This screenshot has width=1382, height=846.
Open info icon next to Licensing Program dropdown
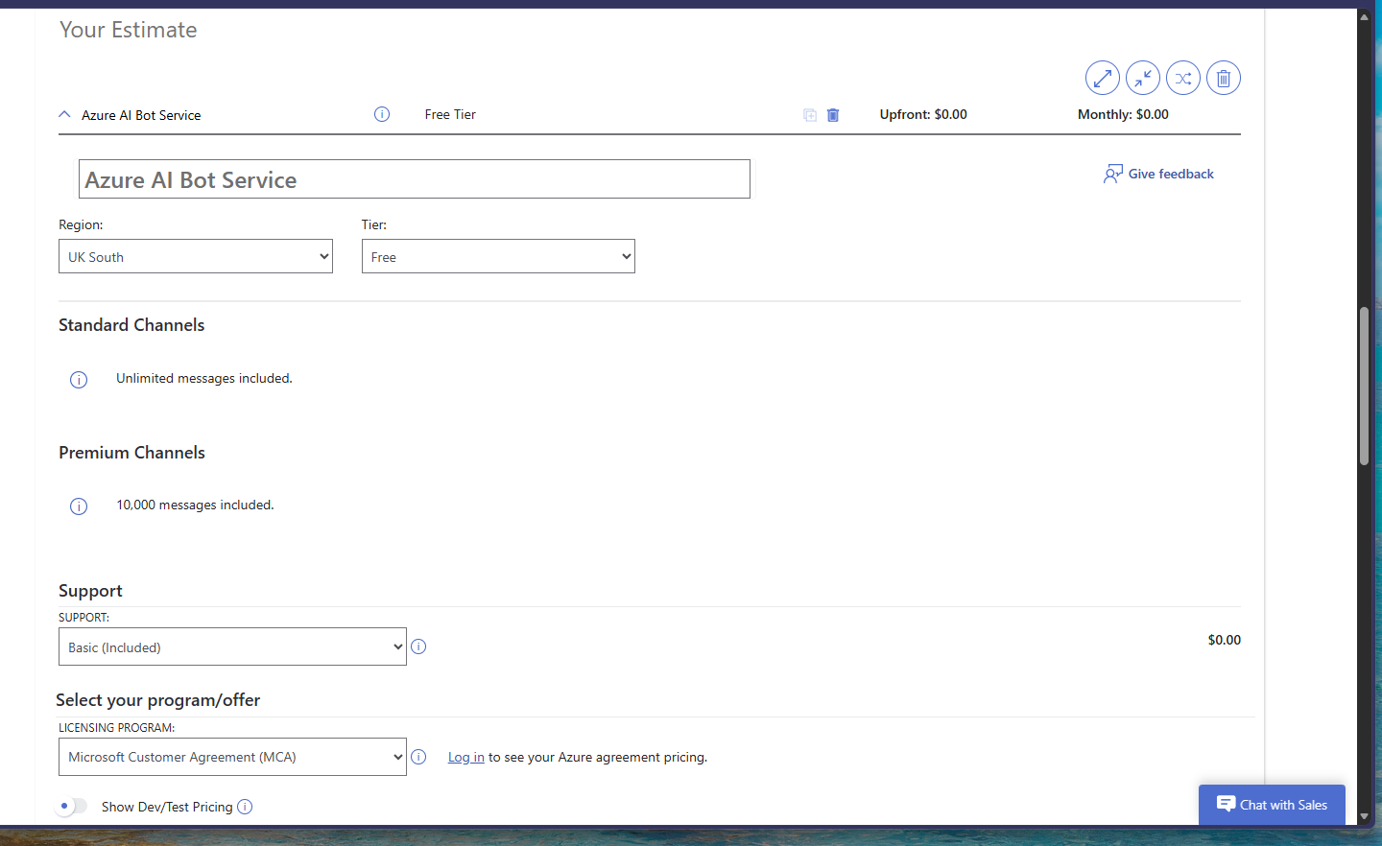418,757
